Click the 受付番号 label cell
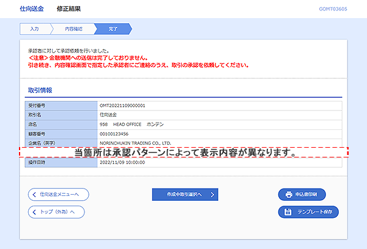The height and width of the screenshot is (249, 367). tap(61, 106)
